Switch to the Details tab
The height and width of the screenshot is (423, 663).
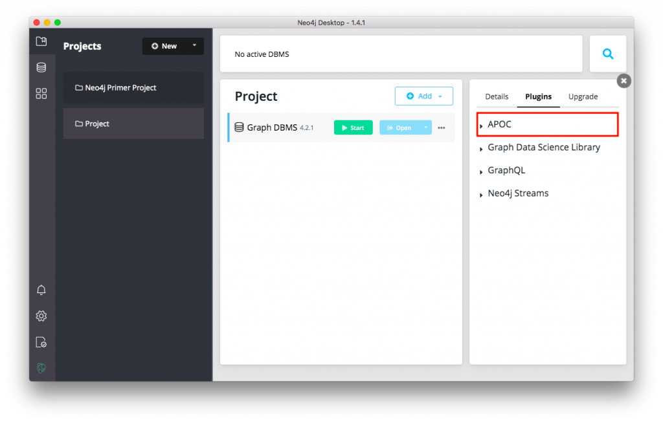tap(497, 96)
